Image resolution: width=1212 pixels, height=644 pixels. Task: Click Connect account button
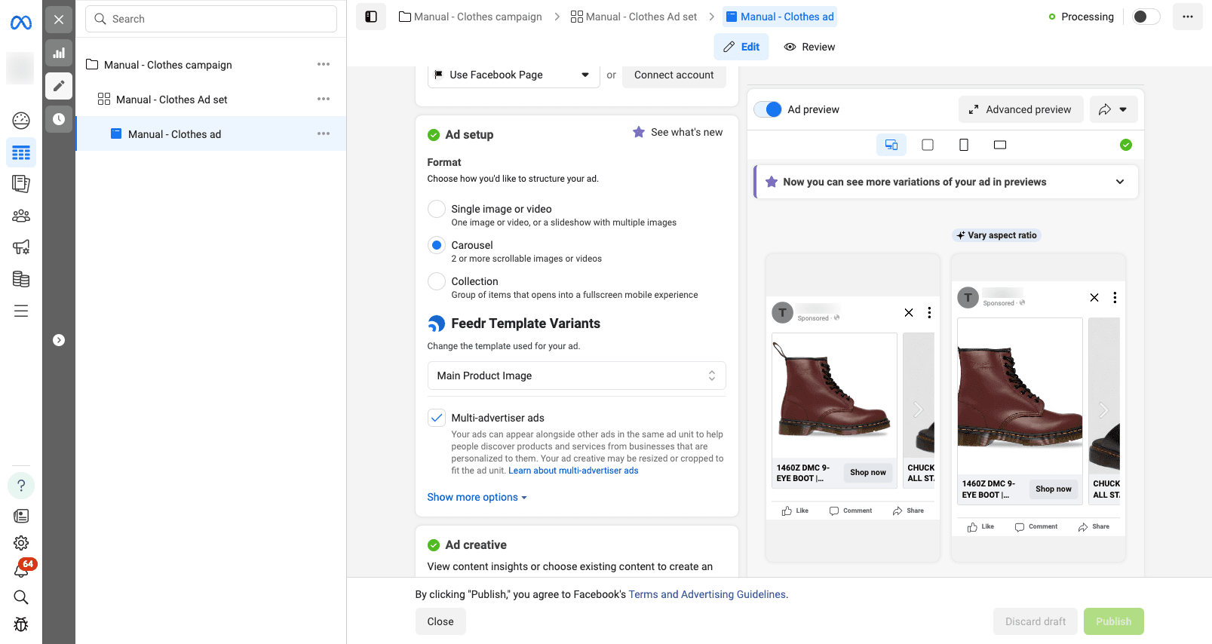click(674, 75)
